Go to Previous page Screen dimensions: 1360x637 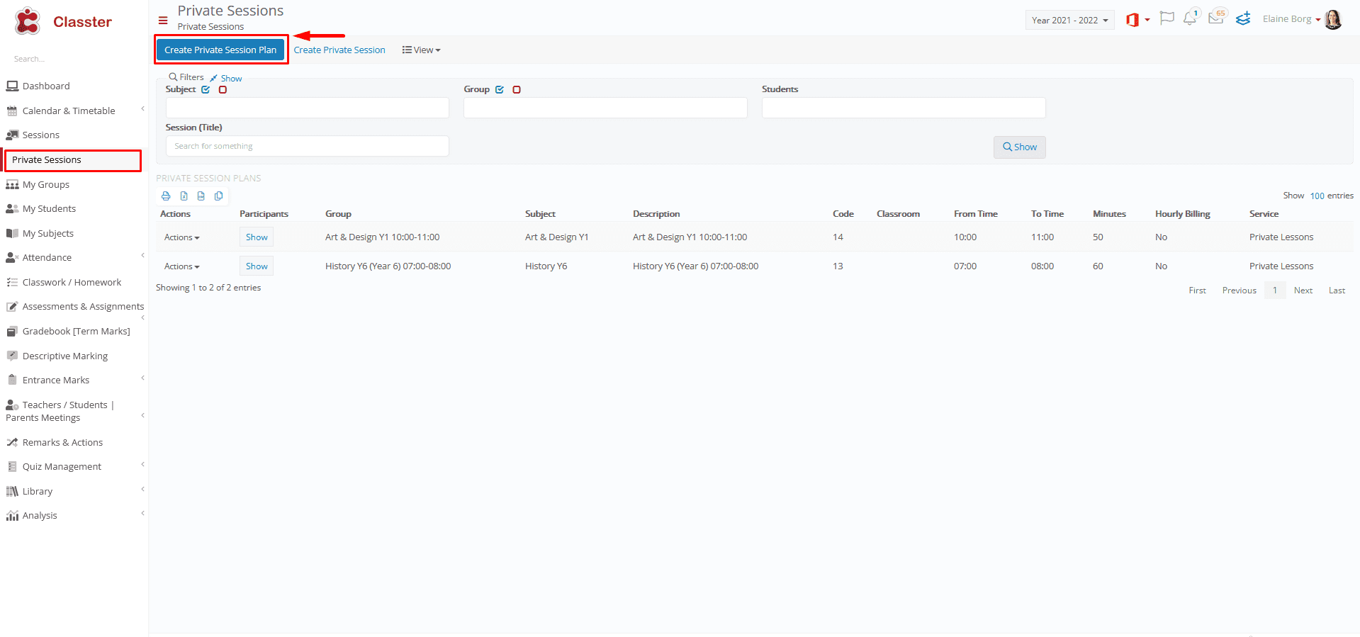click(1239, 291)
